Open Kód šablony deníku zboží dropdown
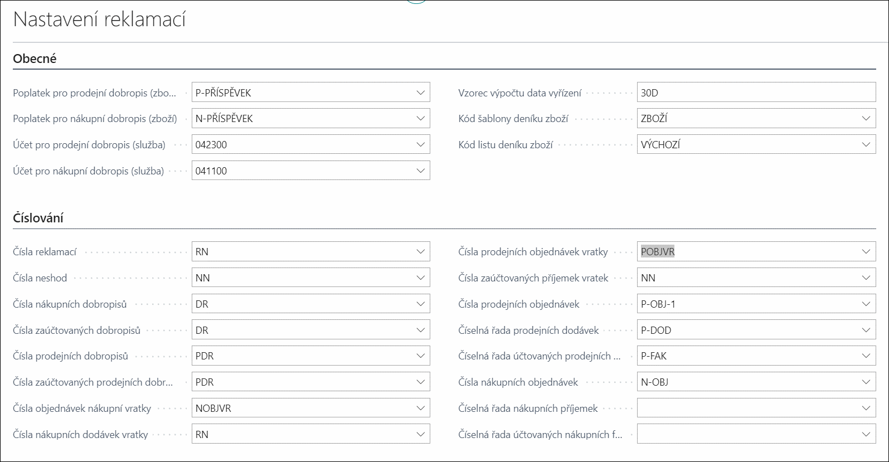Image resolution: width=889 pixels, height=462 pixels. pyautogui.click(x=866, y=118)
